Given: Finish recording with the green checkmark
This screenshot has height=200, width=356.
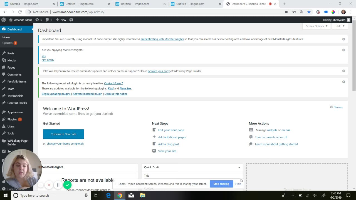Looking at the screenshot, I should pyautogui.click(x=67, y=185).
